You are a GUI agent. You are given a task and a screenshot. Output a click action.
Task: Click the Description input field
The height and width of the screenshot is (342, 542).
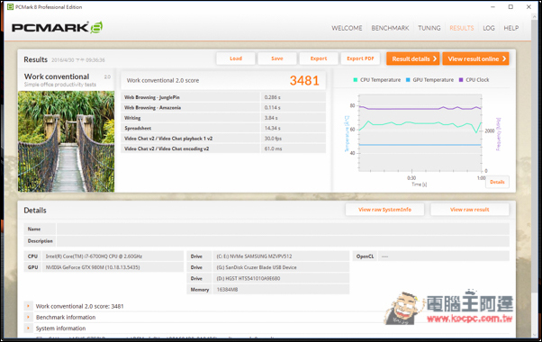[x=283, y=241]
